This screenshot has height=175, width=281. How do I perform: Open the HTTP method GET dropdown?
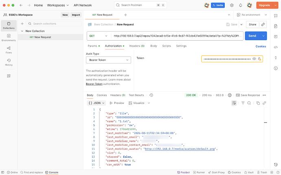[x=99, y=36]
